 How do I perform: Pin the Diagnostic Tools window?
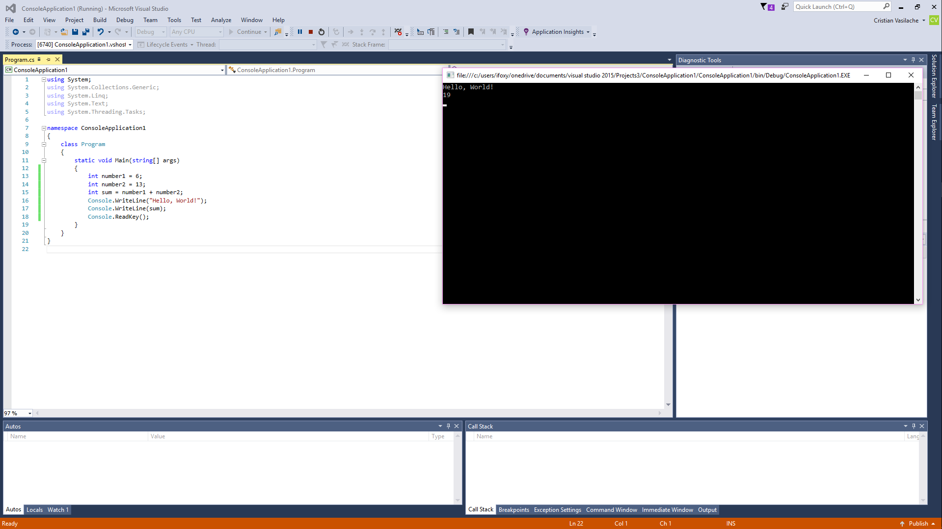(913, 59)
